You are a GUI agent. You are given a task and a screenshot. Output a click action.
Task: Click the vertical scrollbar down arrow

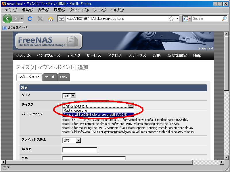[226, 158]
